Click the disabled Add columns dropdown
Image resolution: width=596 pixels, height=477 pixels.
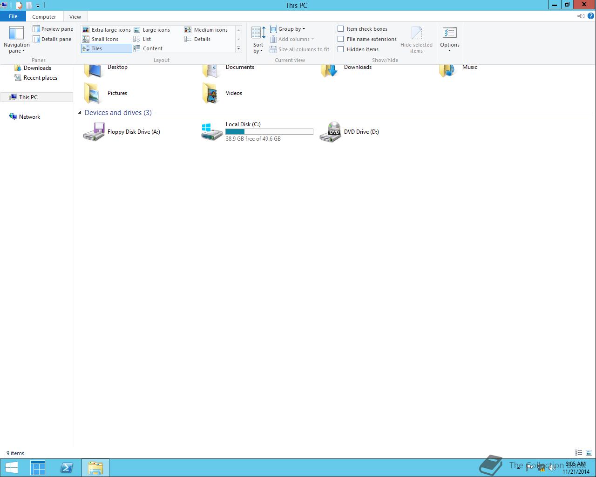[x=292, y=39]
